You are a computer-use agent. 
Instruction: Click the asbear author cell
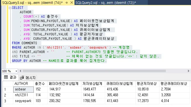(x=23, y=89)
